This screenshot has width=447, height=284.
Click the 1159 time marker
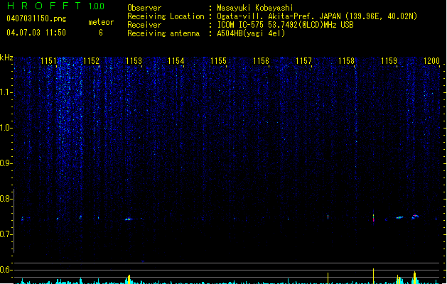(389, 60)
